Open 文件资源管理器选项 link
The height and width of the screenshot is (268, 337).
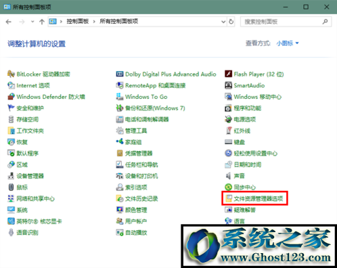click(x=259, y=198)
